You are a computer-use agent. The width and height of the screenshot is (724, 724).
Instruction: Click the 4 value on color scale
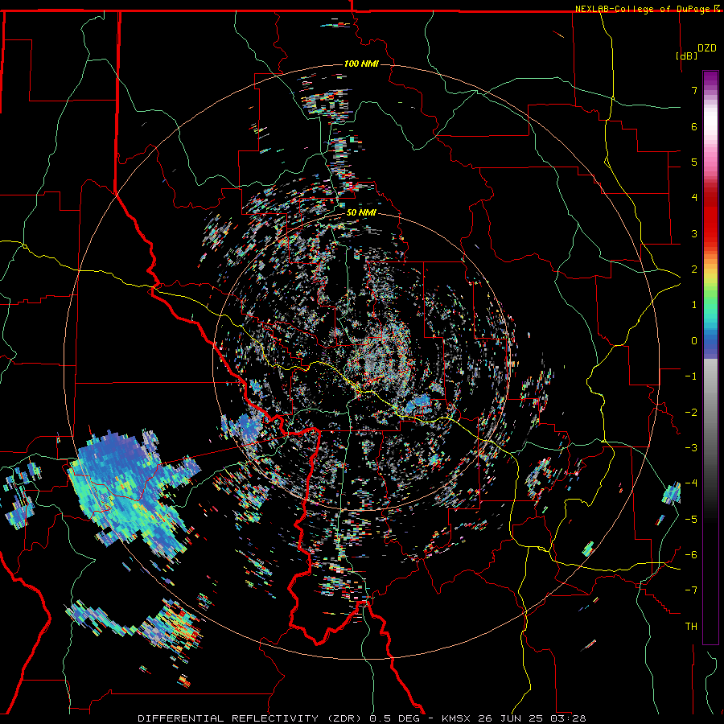coord(694,198)
